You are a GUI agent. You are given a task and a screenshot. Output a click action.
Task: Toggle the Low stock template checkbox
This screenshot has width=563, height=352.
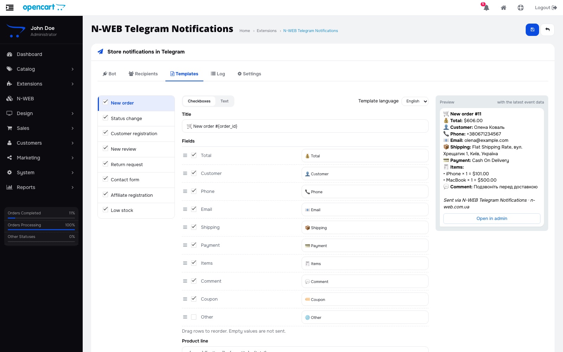pyautogui.click(x=106, y=210)
